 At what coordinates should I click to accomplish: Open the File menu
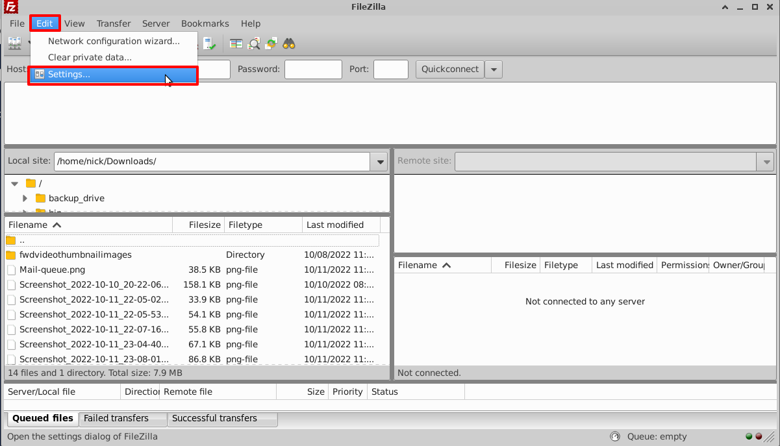coord(18,23)
